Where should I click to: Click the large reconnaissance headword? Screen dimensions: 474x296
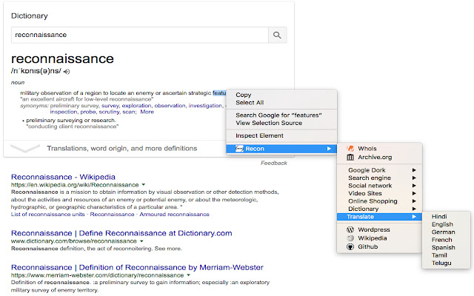(62, 58)
